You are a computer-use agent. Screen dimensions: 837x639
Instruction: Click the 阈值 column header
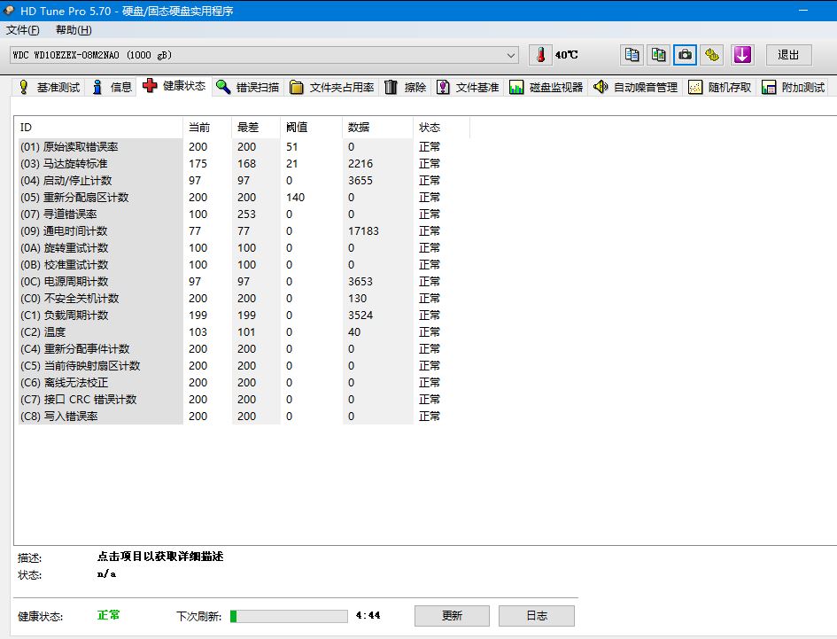click(312, 127)
